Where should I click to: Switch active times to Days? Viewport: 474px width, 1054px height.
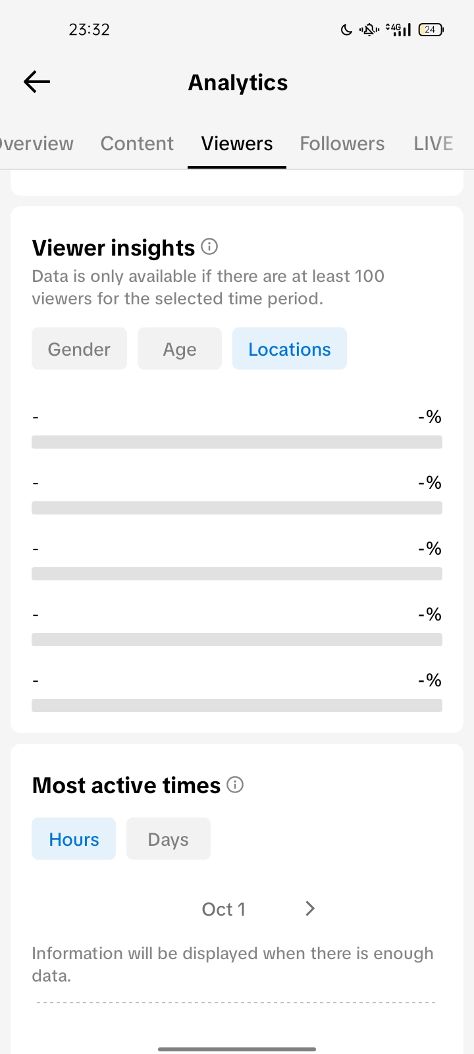[169, 839]
